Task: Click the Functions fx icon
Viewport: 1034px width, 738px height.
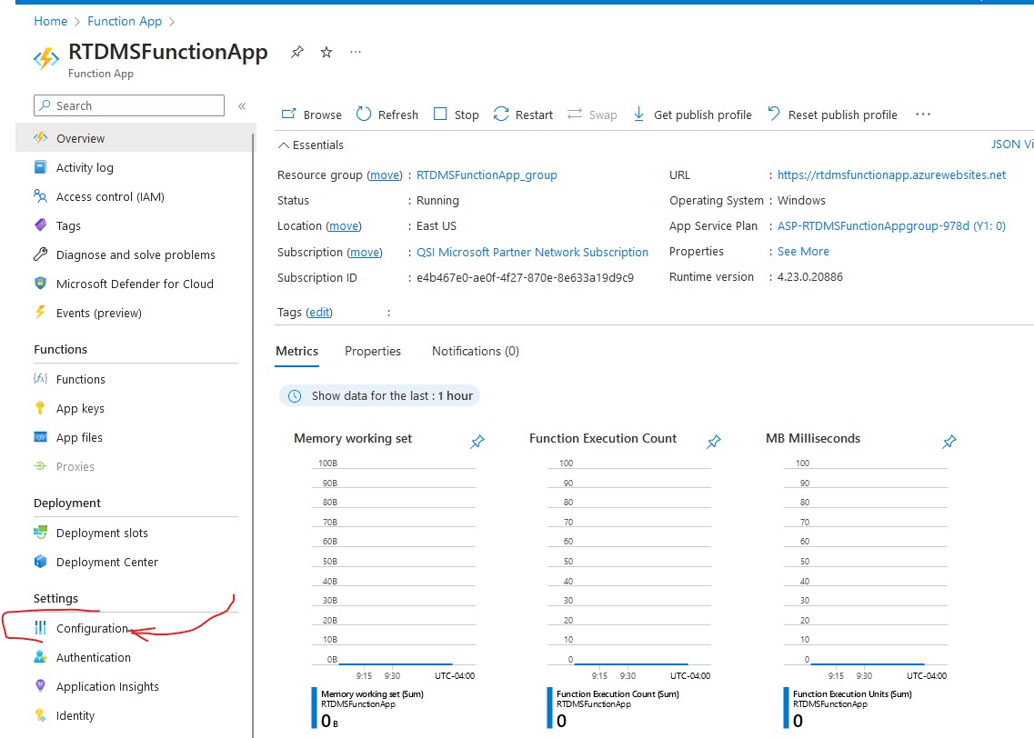Action: tap(40, 378)
